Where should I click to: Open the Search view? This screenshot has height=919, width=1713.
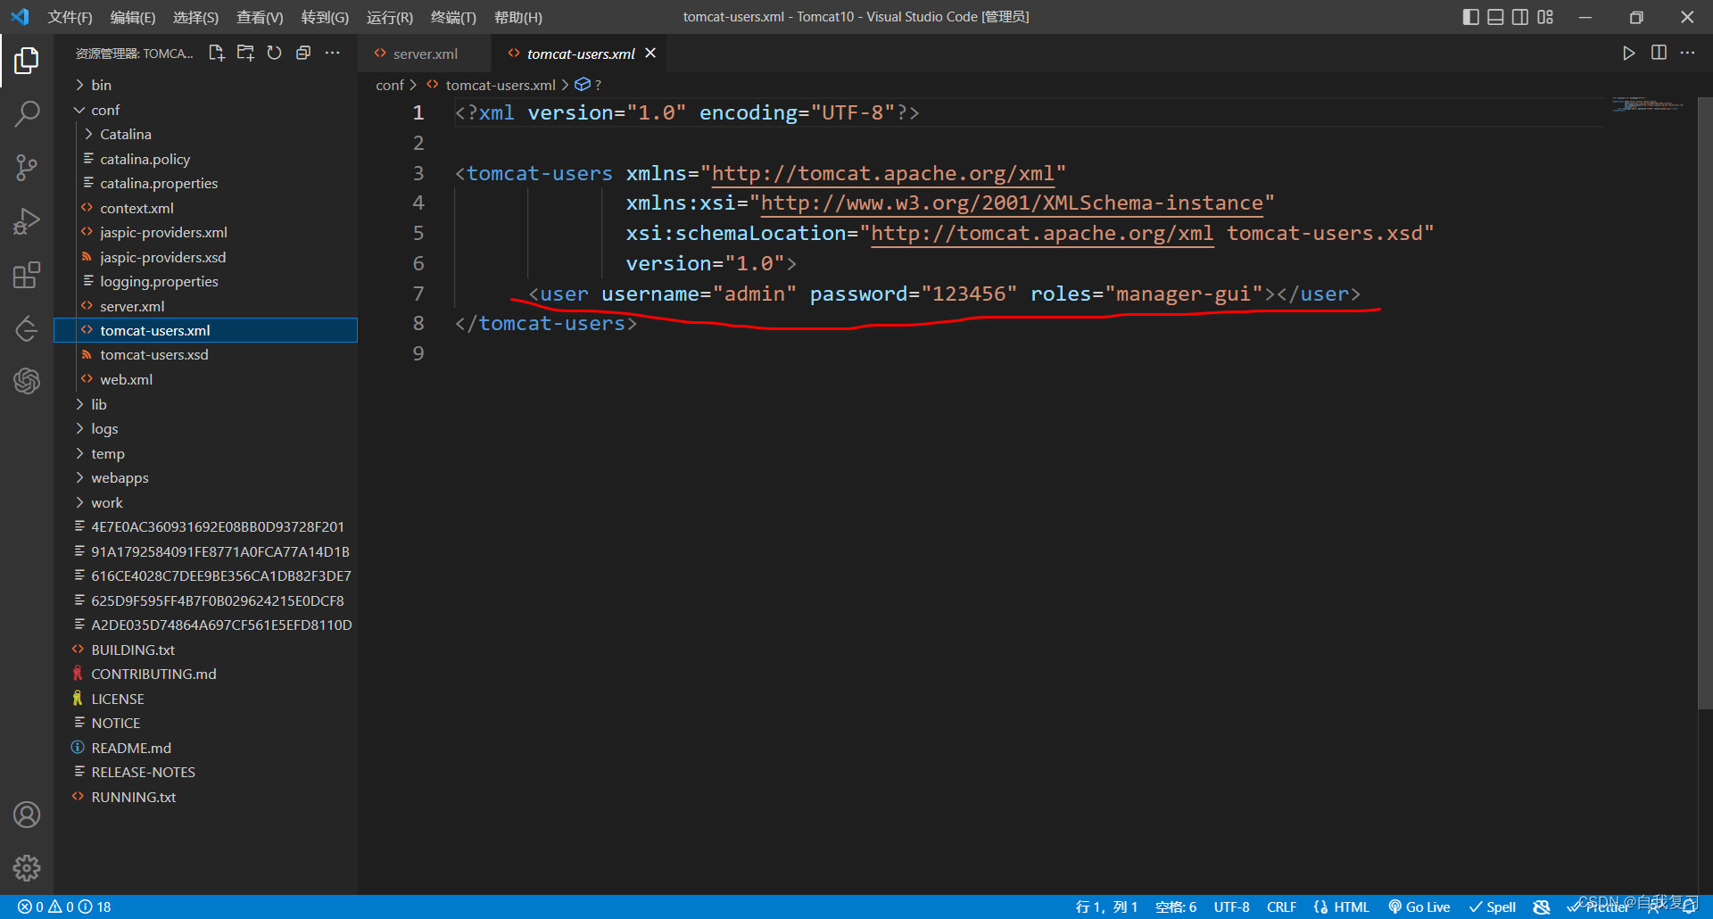point(27,113)
